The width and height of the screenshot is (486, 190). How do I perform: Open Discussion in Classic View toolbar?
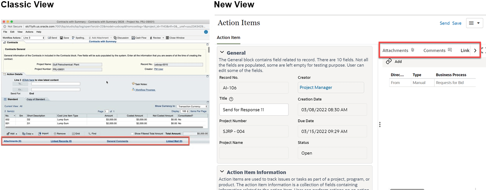[x=121, y=38]
